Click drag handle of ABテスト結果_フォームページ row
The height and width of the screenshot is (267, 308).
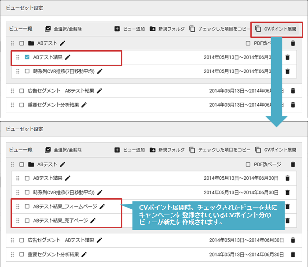point(18,207)
